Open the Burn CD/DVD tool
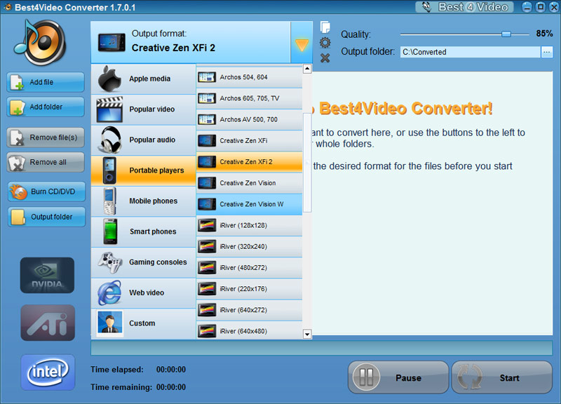This screenshot has height=404, width=561. point(46,191)
